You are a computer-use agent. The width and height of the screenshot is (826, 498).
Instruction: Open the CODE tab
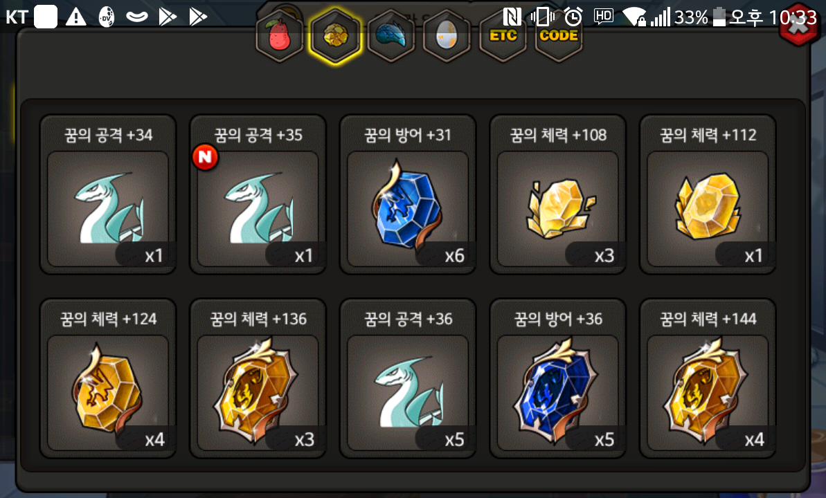click(x=559, y=37)
